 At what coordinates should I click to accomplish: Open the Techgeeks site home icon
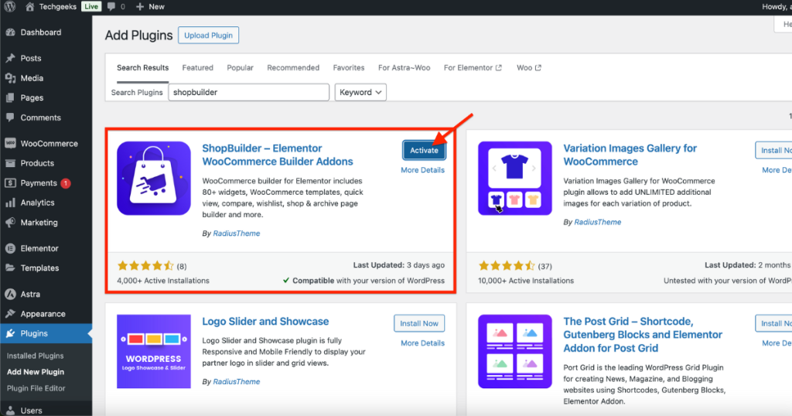click(x=30, y=6)
